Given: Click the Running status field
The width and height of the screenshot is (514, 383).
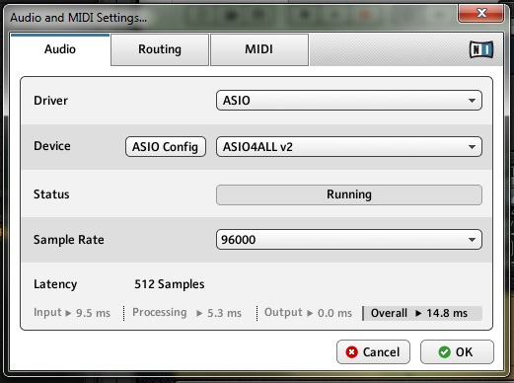Looking at the screenshot, I should pos(349,194).
